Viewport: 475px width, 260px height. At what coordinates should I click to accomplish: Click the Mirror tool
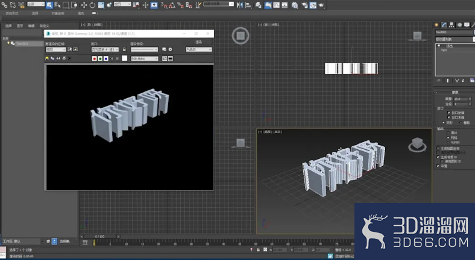click(x=240, y=5)
